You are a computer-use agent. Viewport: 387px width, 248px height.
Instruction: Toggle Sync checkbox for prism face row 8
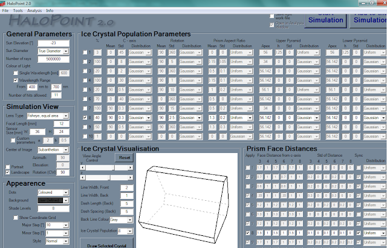359,233
